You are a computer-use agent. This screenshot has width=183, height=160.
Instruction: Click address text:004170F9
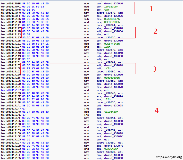coord(11,13)
